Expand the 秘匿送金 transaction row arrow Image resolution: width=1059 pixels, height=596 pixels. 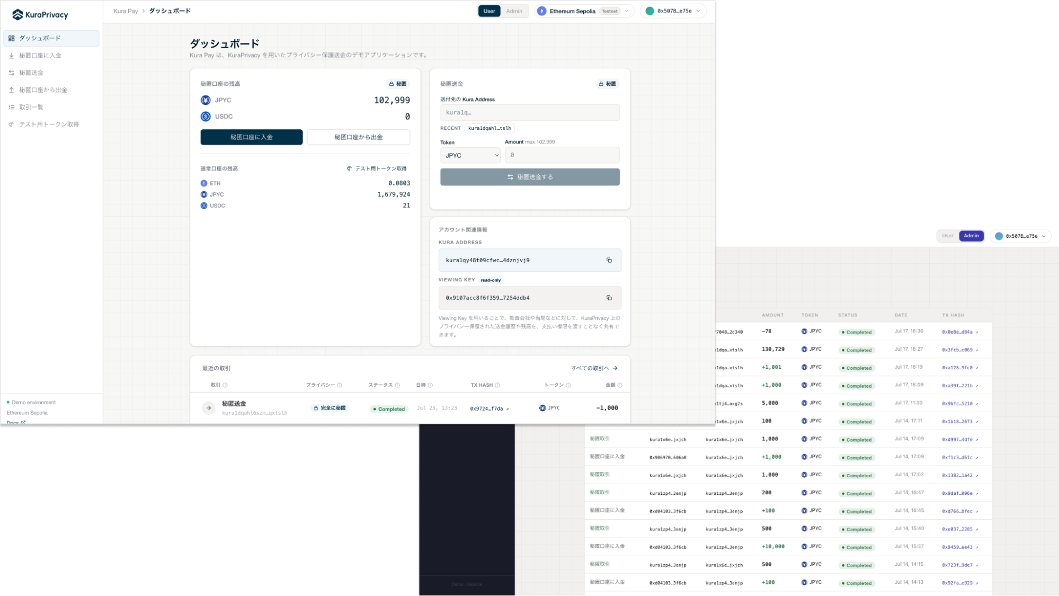[209, 408]
